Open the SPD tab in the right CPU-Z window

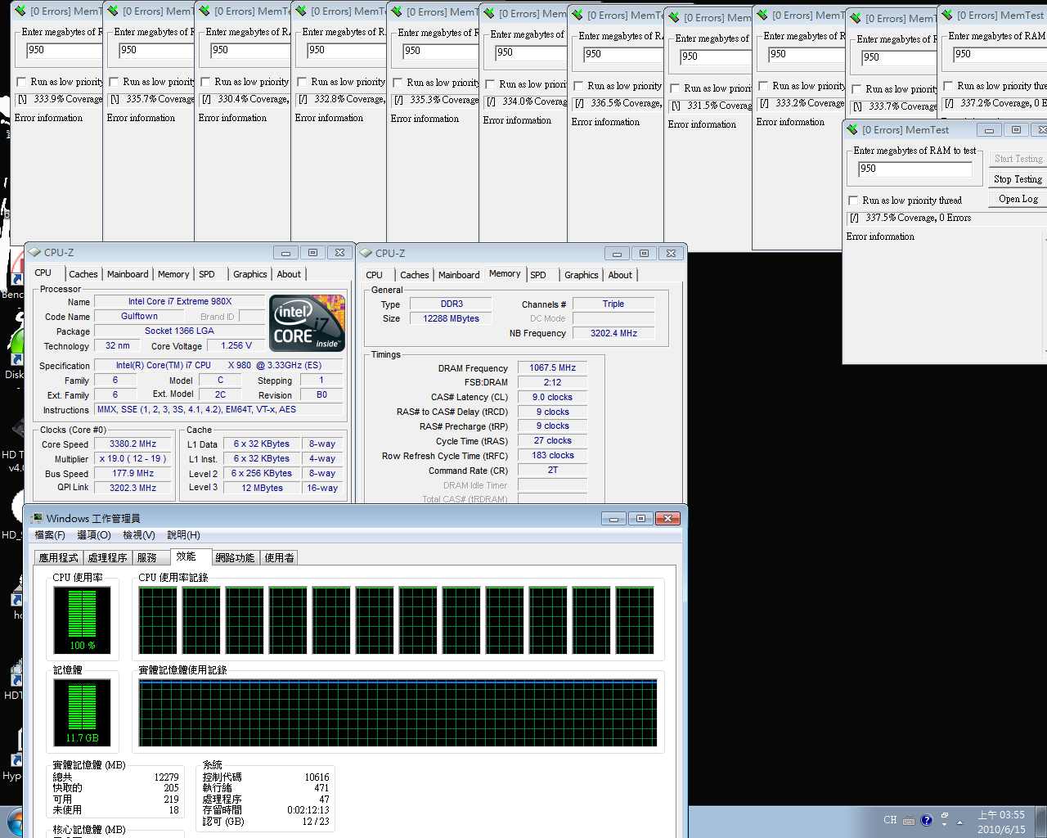pos(538,275)
